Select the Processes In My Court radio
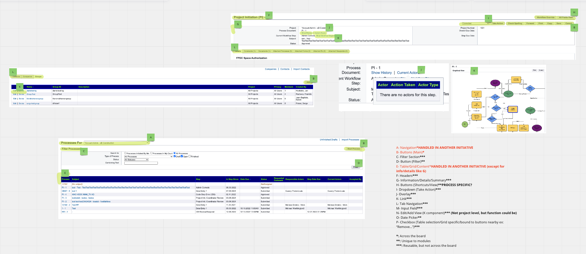Viewport: 586px width, 254px height. [x=151, y=153]
